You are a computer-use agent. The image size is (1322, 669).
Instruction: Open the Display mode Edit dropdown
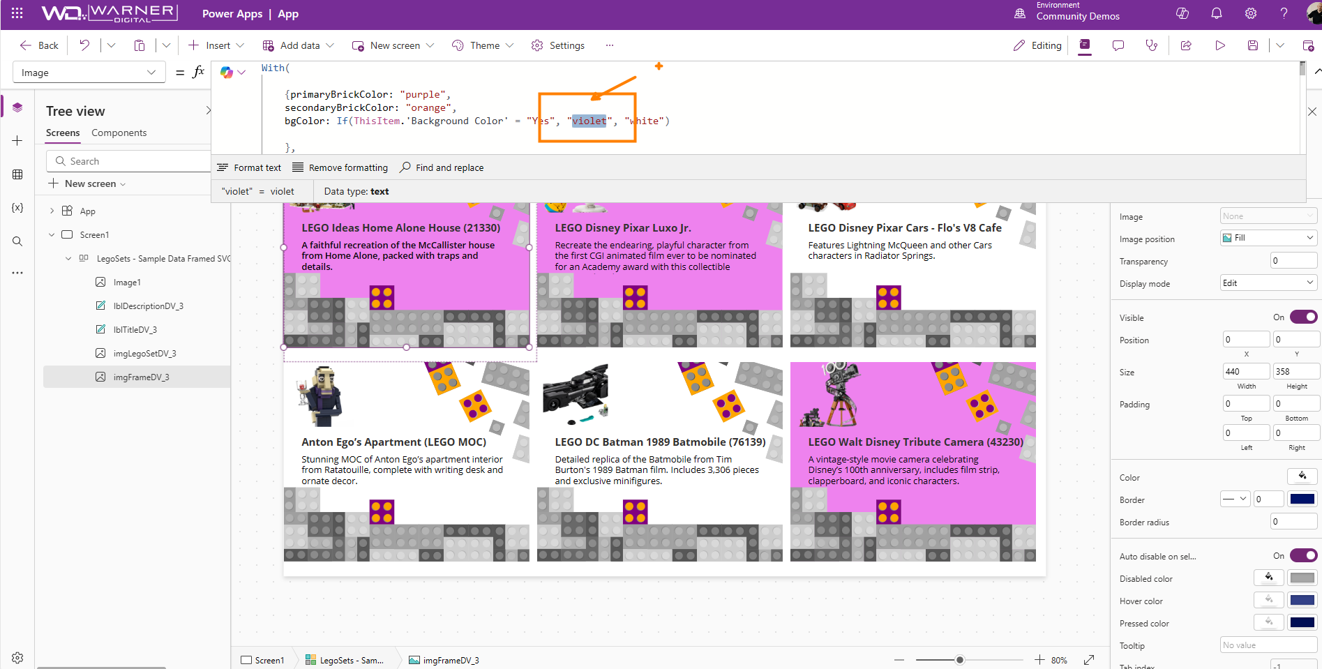[1268, 283]
